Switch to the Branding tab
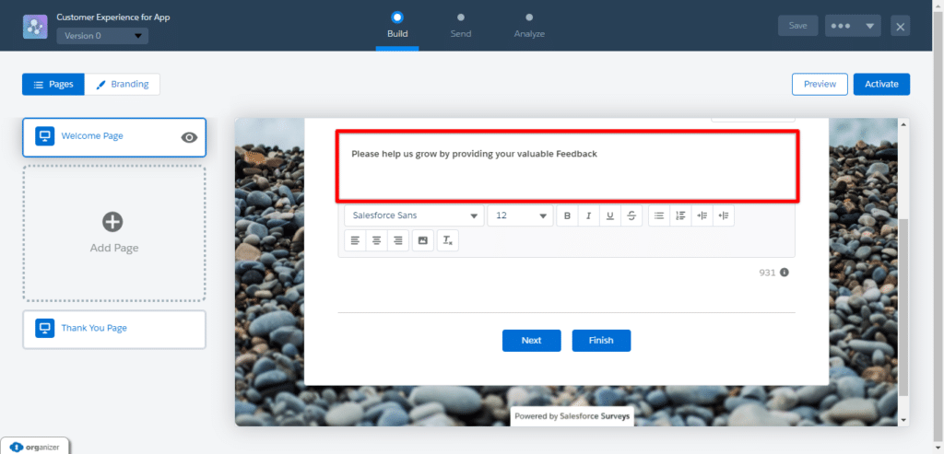944x454 pixels. point(123,84)
